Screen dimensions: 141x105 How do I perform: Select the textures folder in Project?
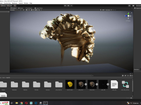[x=48, y=84]
